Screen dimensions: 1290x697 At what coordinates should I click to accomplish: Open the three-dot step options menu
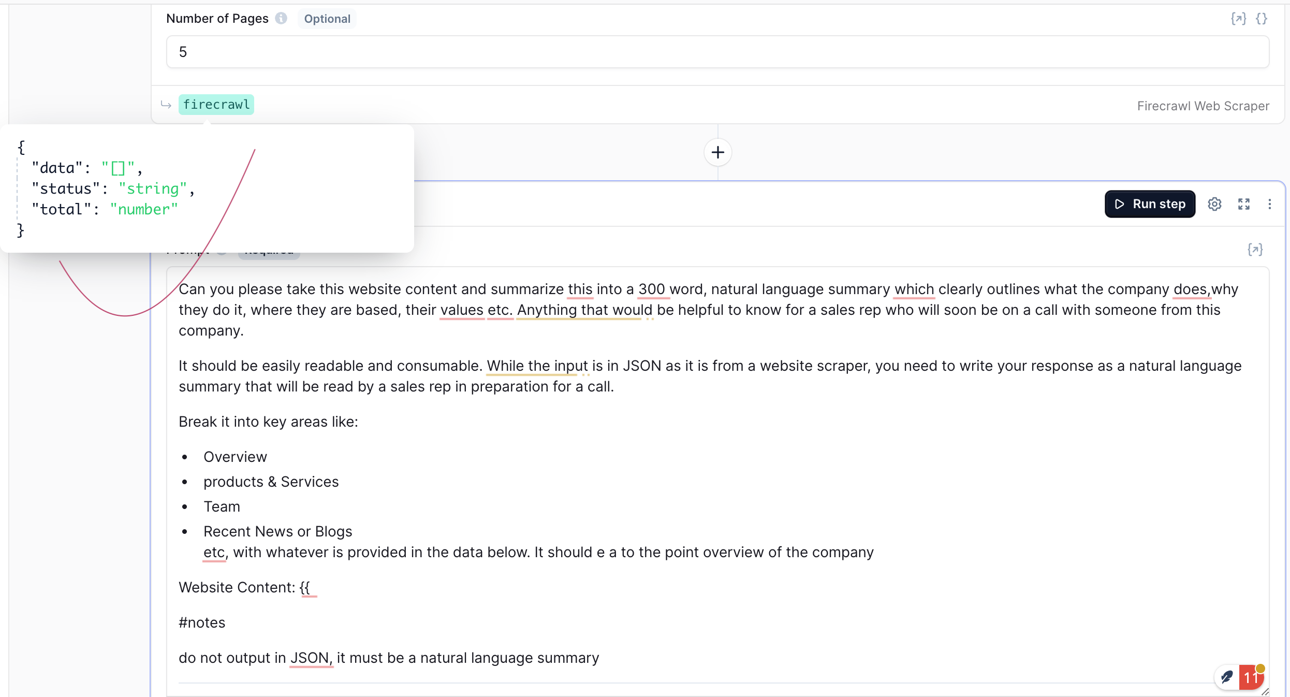point(1269,204)
